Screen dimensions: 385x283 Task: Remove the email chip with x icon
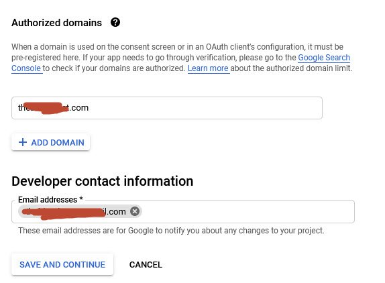click(x=135, y=211)
